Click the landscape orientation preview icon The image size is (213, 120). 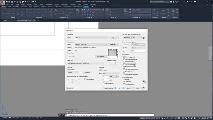pos(144,82)
